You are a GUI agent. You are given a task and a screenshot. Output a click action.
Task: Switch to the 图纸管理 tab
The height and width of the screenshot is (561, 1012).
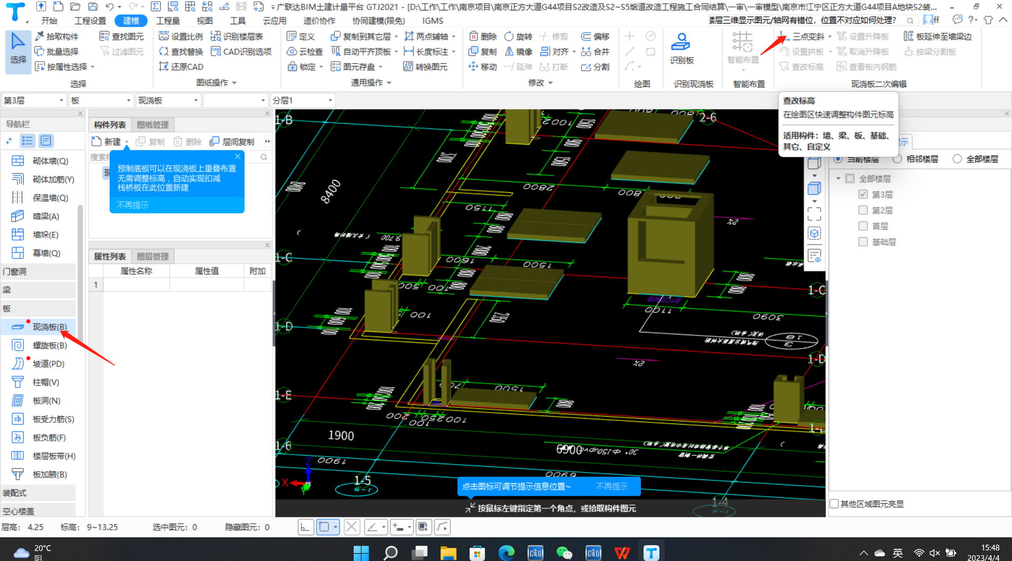pos(153,125)
